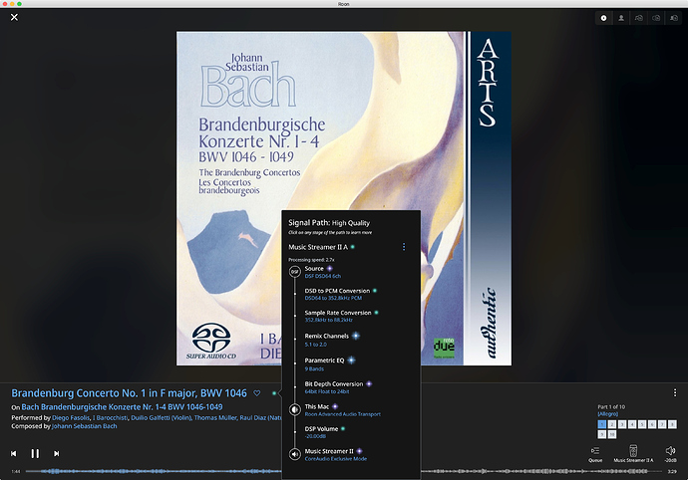Select the Sample Rate Conversion stage
Image resolution: width=688 pixels, height=480 pixels.
tap(338, 313)
